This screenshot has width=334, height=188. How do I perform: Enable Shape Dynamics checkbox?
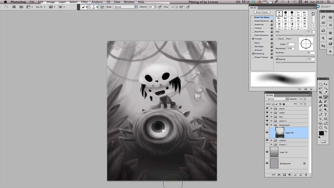(x=253, y=21)
